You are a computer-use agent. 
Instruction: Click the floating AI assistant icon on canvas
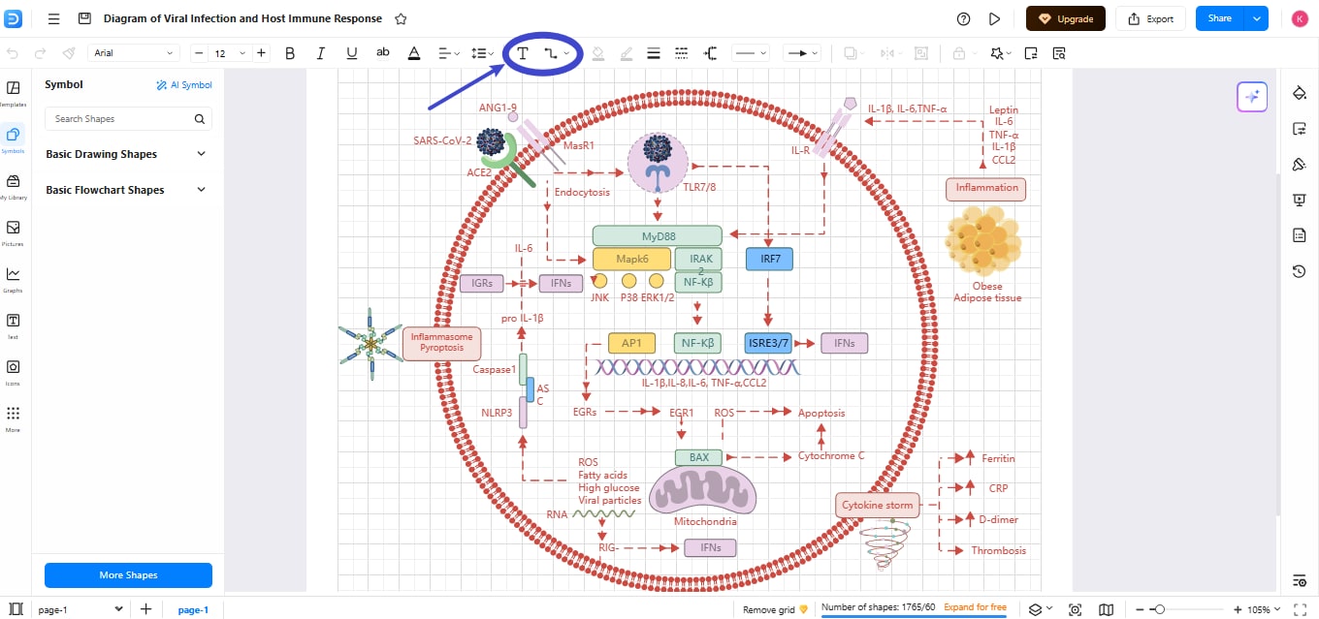[x=1251, y=96]
